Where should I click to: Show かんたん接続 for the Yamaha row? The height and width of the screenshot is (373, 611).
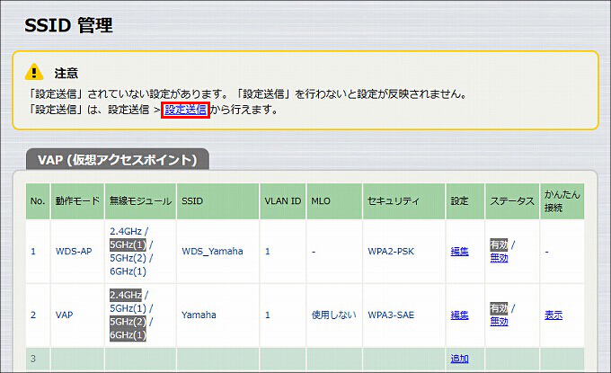tap(553, 315)
